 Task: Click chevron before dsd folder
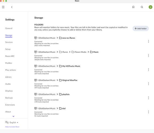click(x=57, y=108)
